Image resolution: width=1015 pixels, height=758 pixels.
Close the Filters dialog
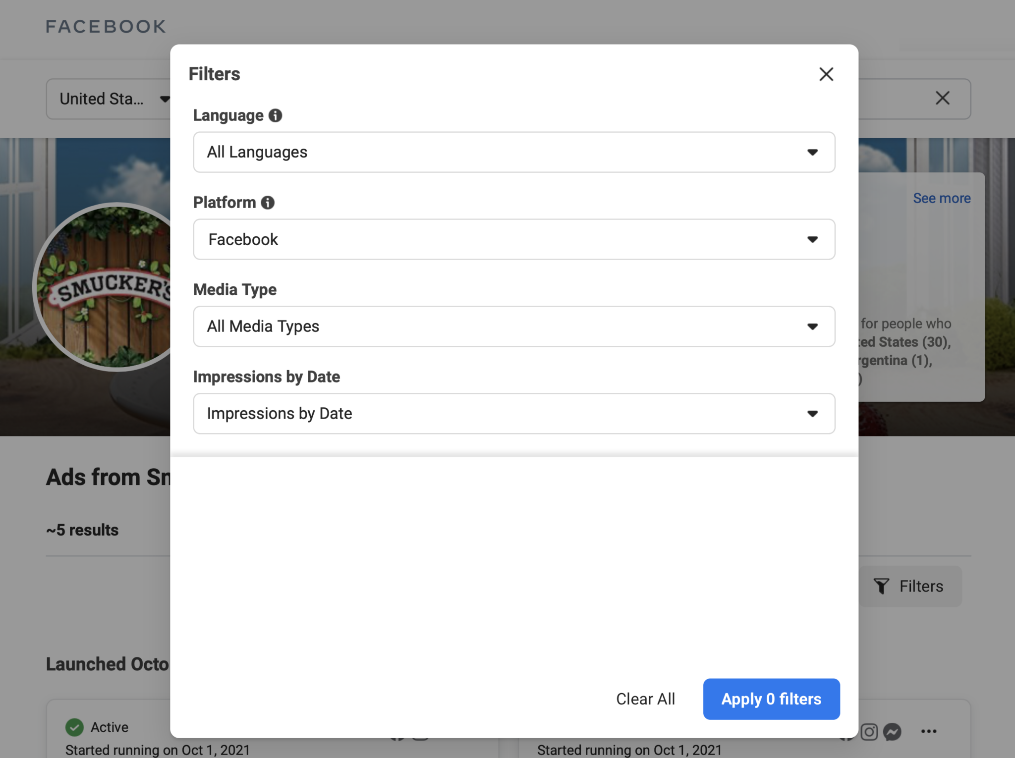pyautogui.click(x=826, y=74)
